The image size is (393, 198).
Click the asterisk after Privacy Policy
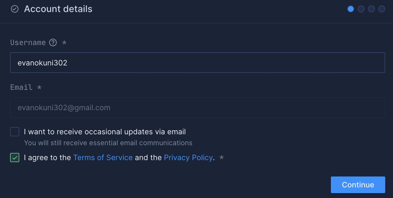coord(221,158)
